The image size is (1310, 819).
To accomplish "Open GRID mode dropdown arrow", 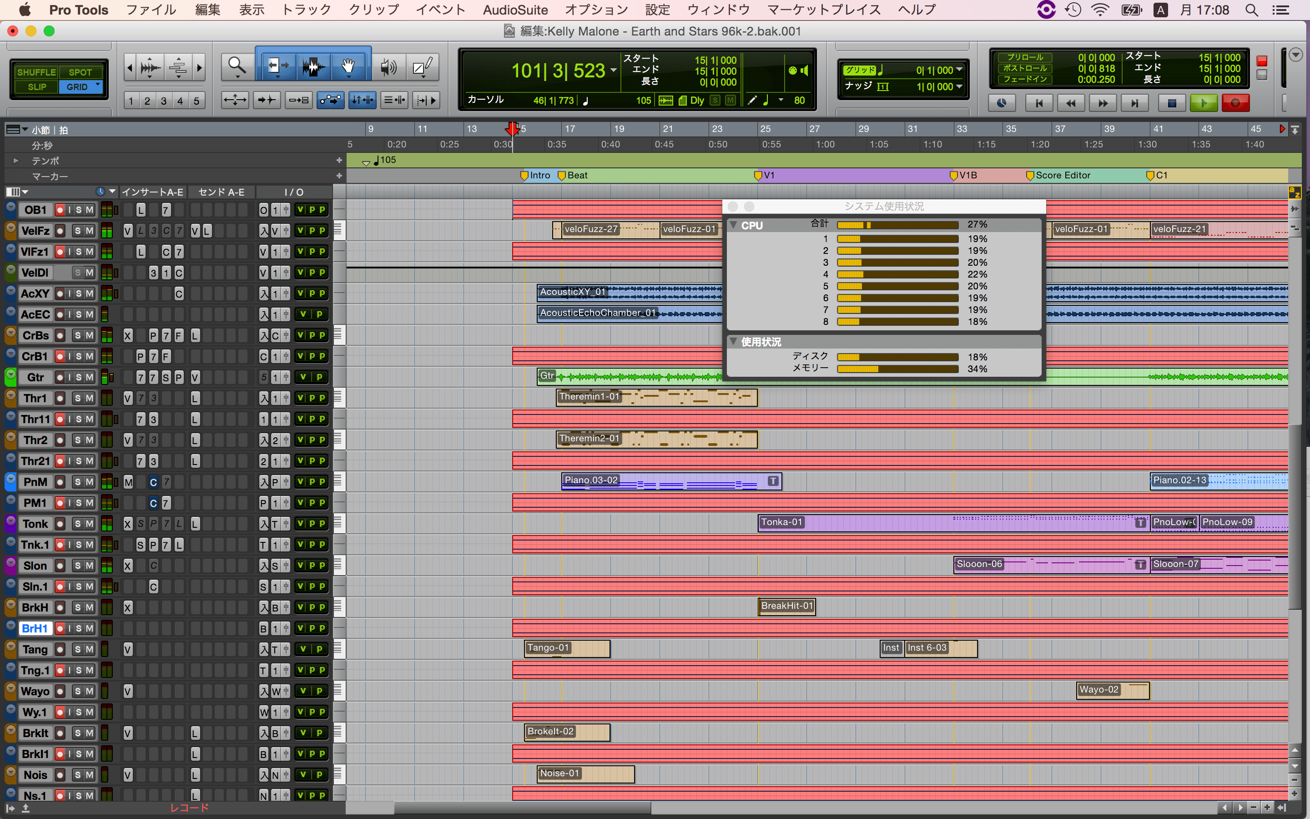I will point(97,85).
